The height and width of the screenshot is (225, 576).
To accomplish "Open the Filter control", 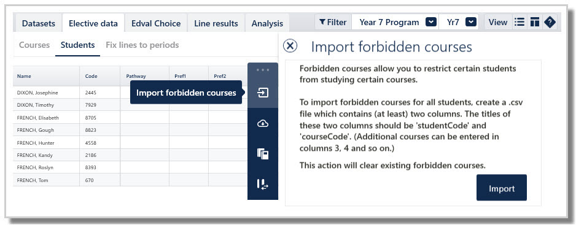I will tap(333, 23).
